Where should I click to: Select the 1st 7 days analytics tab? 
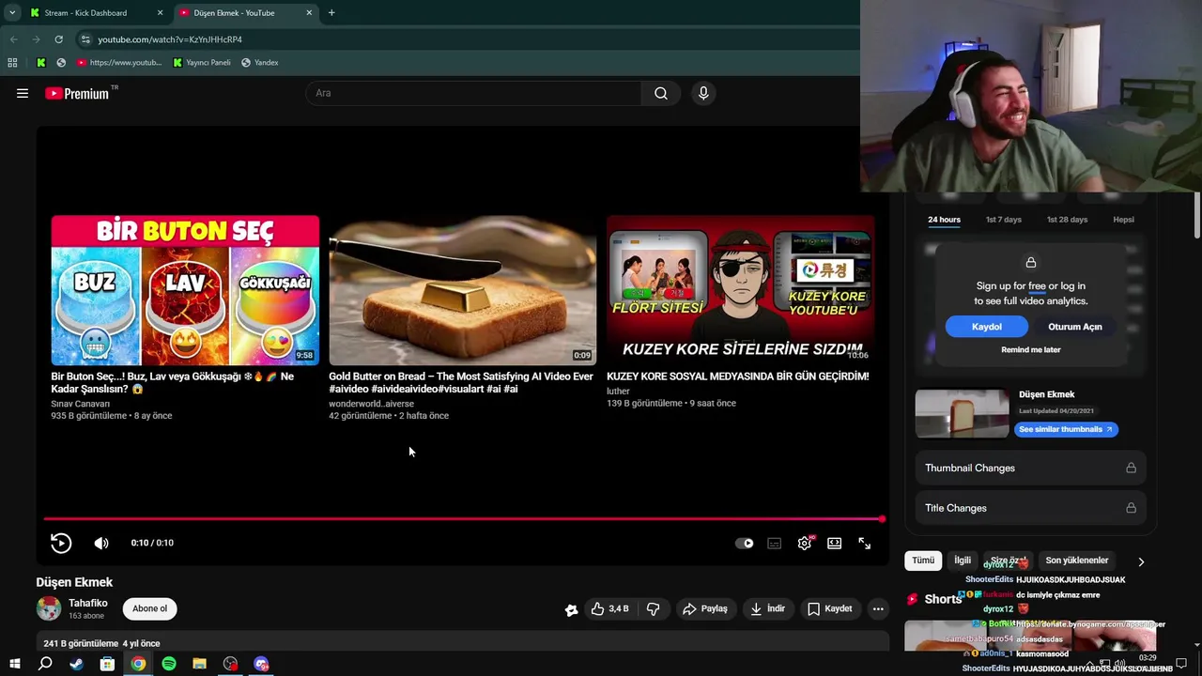click(x=1003, y=220)
